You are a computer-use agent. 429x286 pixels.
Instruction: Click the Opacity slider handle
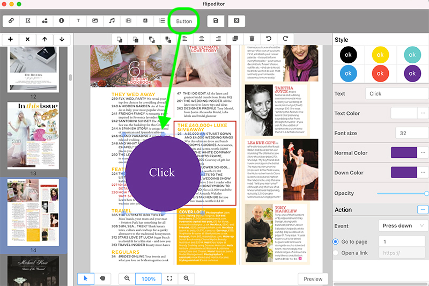[x=426, y=193]
